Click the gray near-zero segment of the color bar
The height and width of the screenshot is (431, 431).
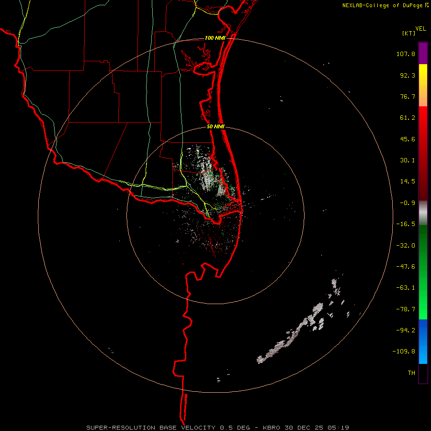pos(423,213)
